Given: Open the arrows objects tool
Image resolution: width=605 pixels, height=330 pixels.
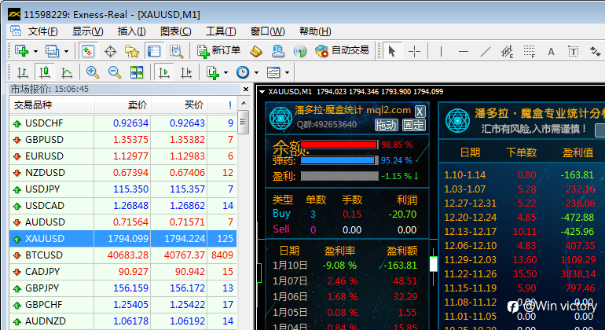Looking at the screenshot, I should (595, 51).
